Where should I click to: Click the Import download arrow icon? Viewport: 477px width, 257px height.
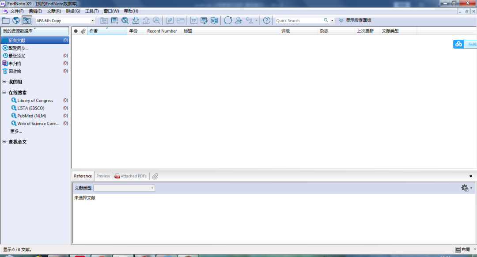coord(136,20)
